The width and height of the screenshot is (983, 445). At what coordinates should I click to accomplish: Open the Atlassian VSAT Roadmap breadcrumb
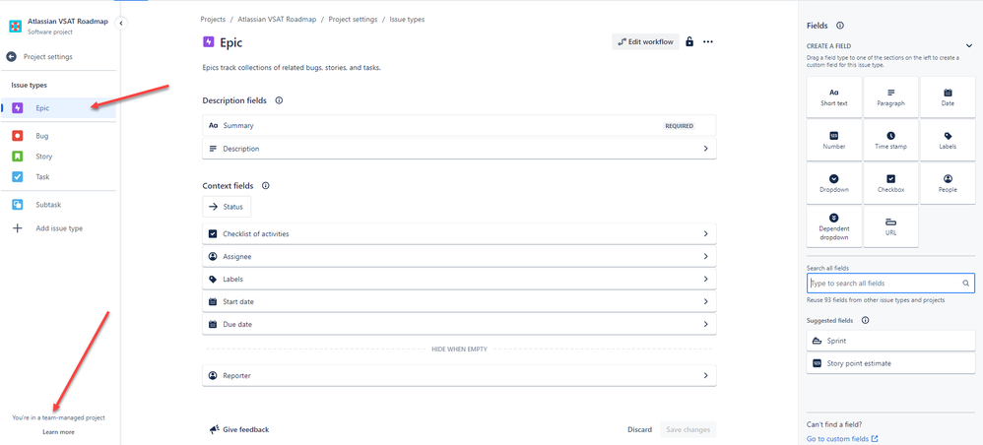[279, 20]
